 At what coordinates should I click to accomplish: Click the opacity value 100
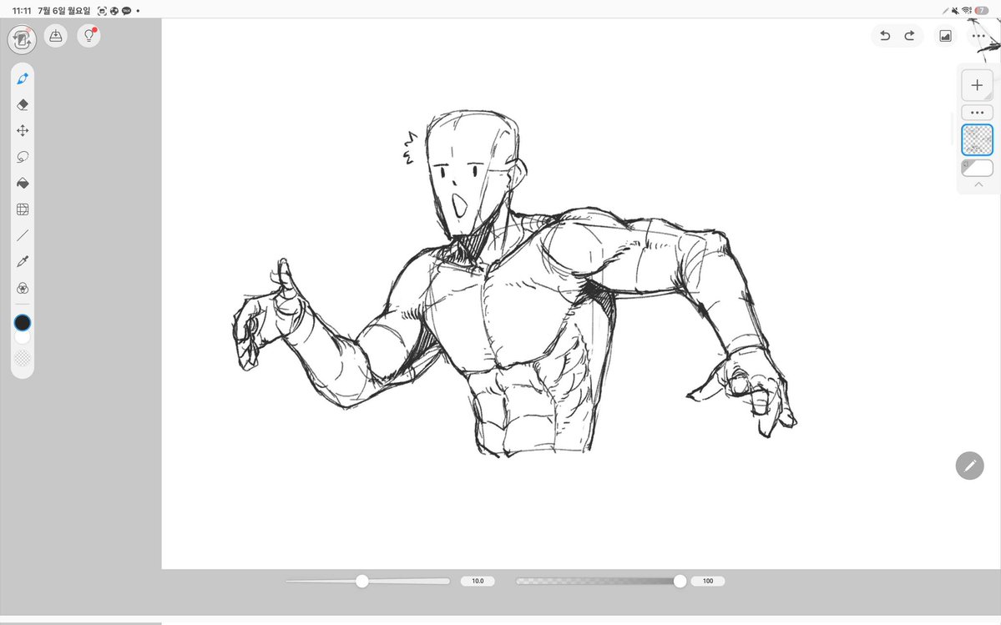(707, 581)
